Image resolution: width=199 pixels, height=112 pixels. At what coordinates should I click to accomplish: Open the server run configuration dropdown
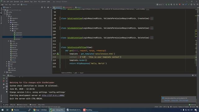(160, 5)
